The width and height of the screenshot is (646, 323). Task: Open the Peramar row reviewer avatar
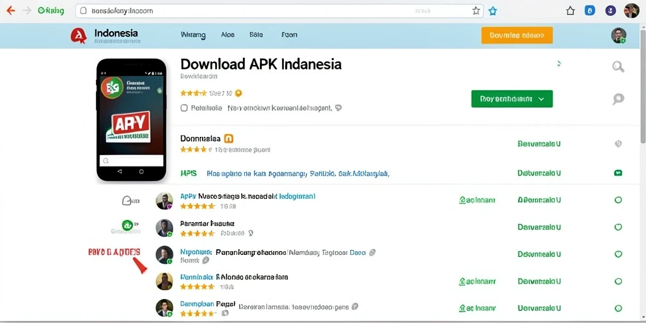click(164, 228)
